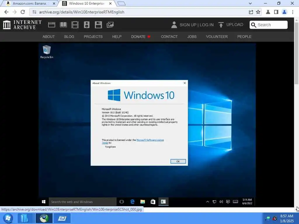Open the Software (floppy disk) media icon
299x224 pixels.
click(98, 25)
